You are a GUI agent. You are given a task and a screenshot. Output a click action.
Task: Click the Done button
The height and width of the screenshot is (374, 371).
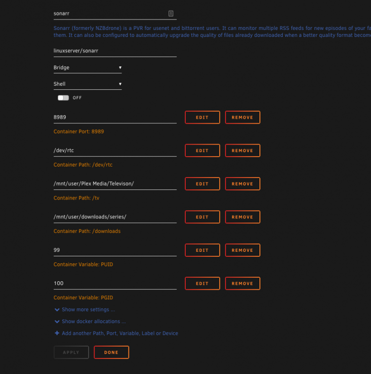112,352
